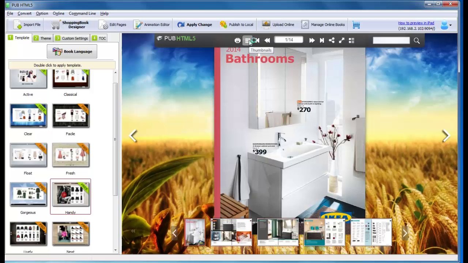Open the Help menu
468x263 pixels.
pos(104,14)
